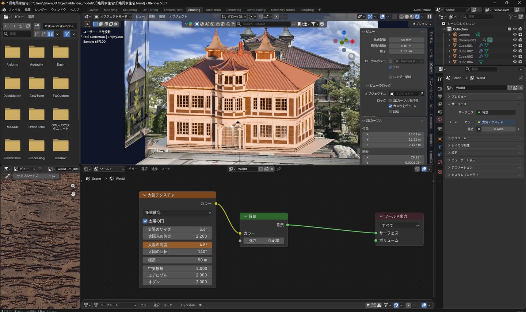Disable Camera.001 render via camera icon

point(520,40)
